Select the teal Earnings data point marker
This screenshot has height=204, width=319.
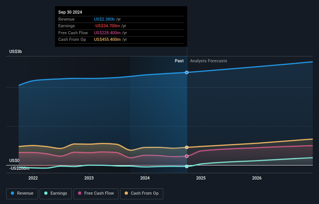(x=187, y=167)
